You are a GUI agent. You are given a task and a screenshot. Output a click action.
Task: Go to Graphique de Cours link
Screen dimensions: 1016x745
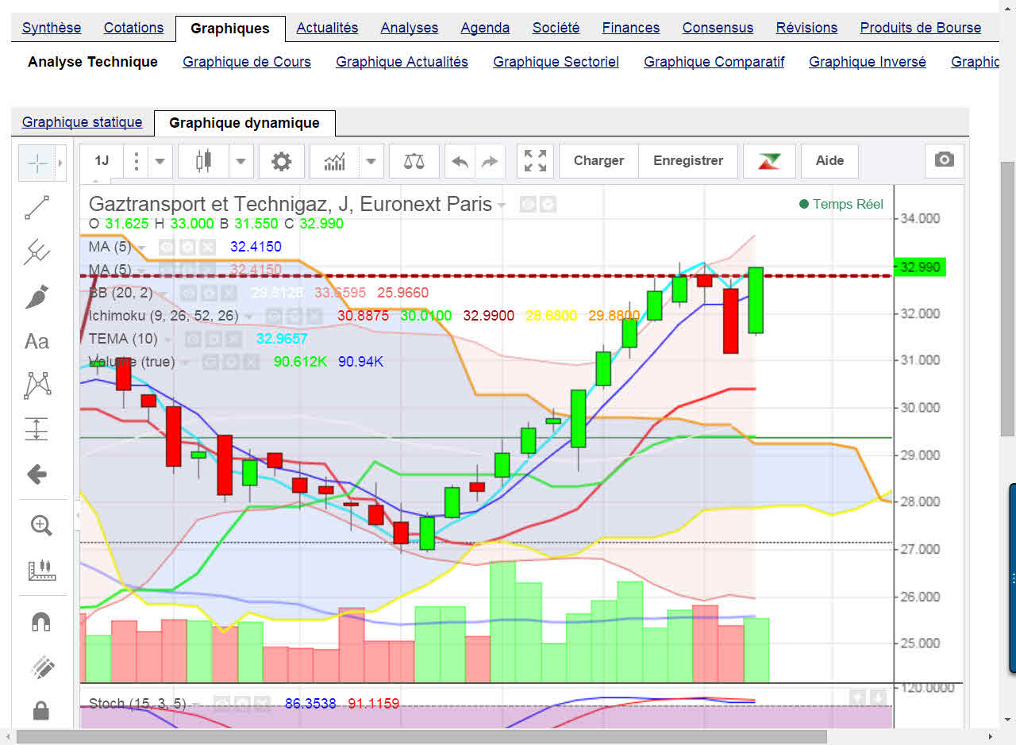click(247, 62)
